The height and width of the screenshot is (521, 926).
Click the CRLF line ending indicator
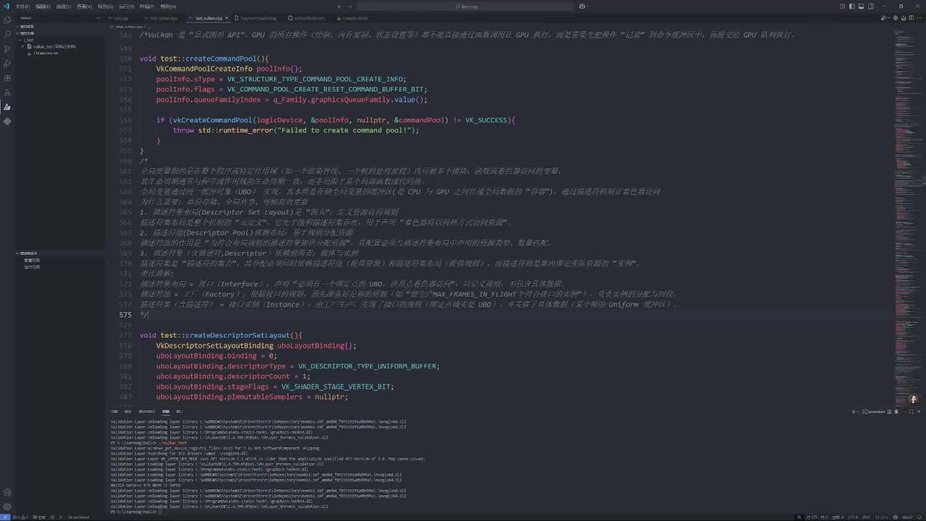(x=866, y=517)
